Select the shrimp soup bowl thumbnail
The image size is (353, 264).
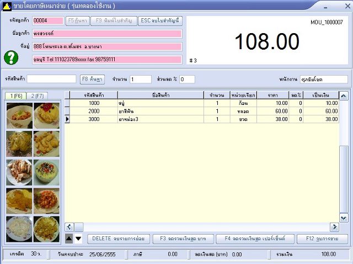[x=19, y=115]
